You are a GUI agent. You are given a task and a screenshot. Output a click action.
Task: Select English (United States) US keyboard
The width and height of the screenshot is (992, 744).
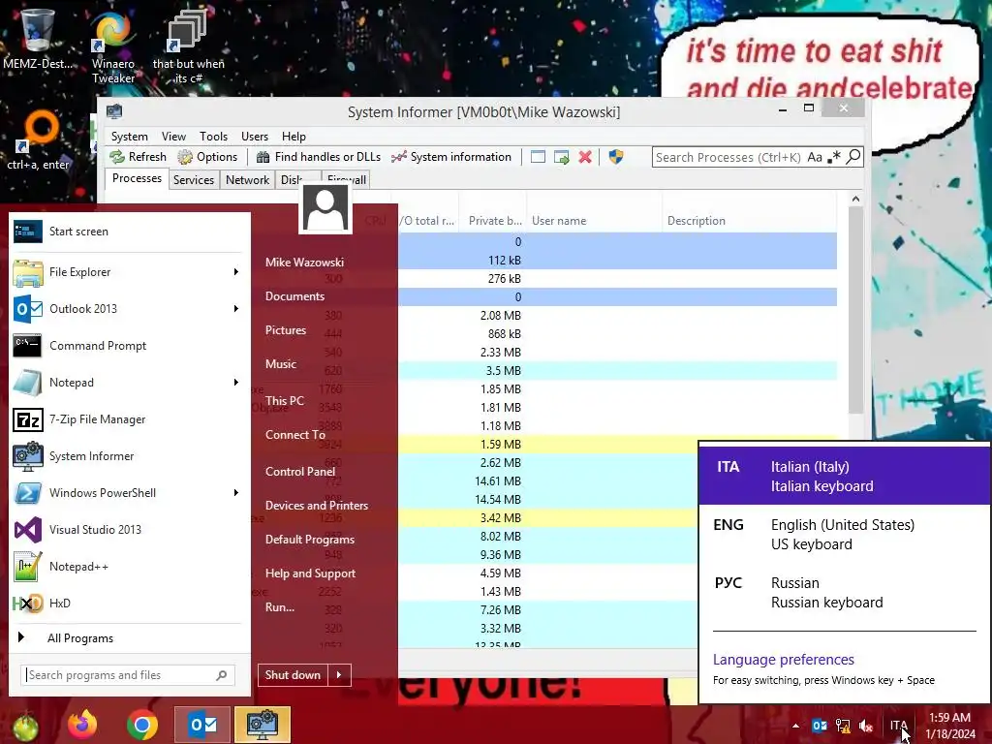coord(844,535)
